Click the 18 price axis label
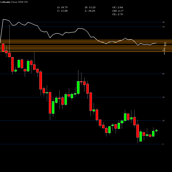172x172 pixels. coord(163,97)
